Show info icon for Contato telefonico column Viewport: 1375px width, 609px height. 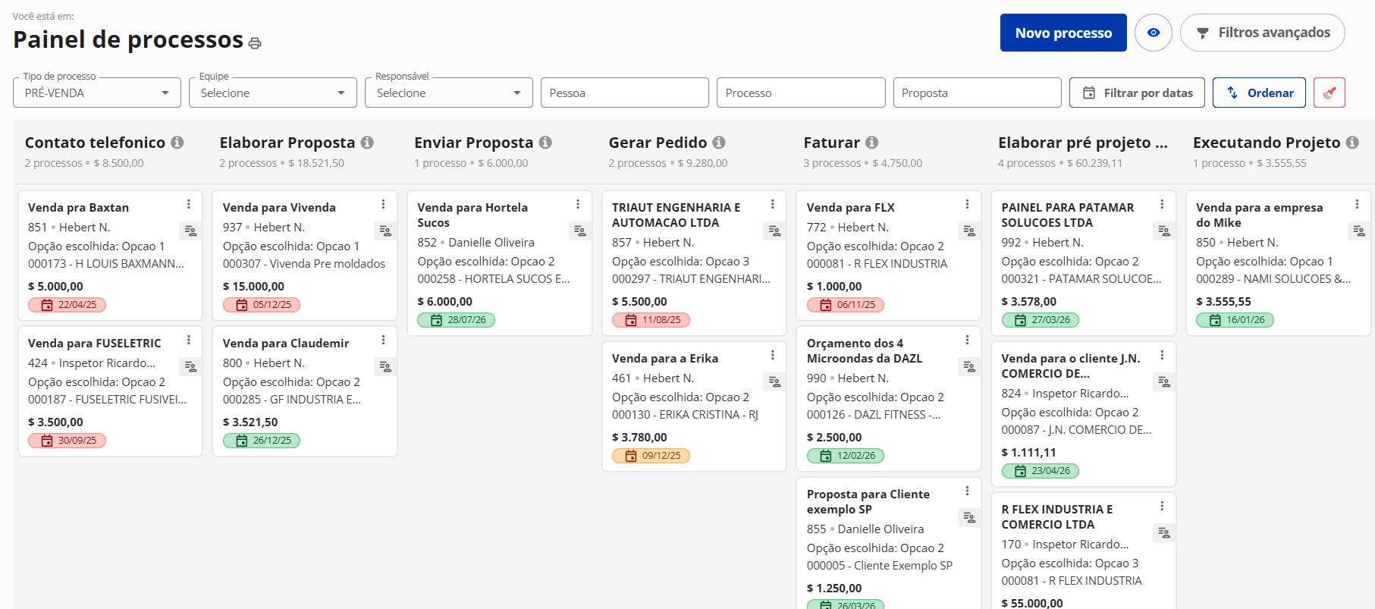point(177,143)
